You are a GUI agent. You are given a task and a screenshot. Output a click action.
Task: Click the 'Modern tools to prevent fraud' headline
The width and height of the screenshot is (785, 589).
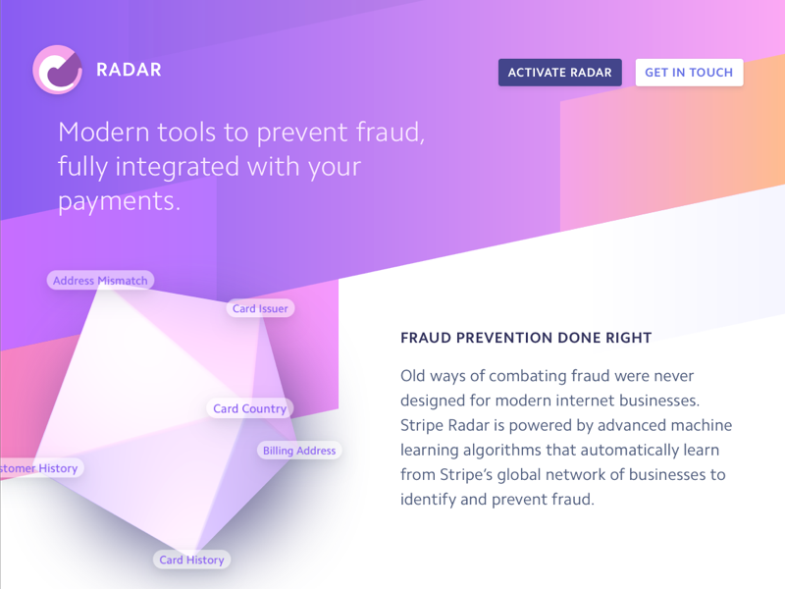click(x=241, y=133)
